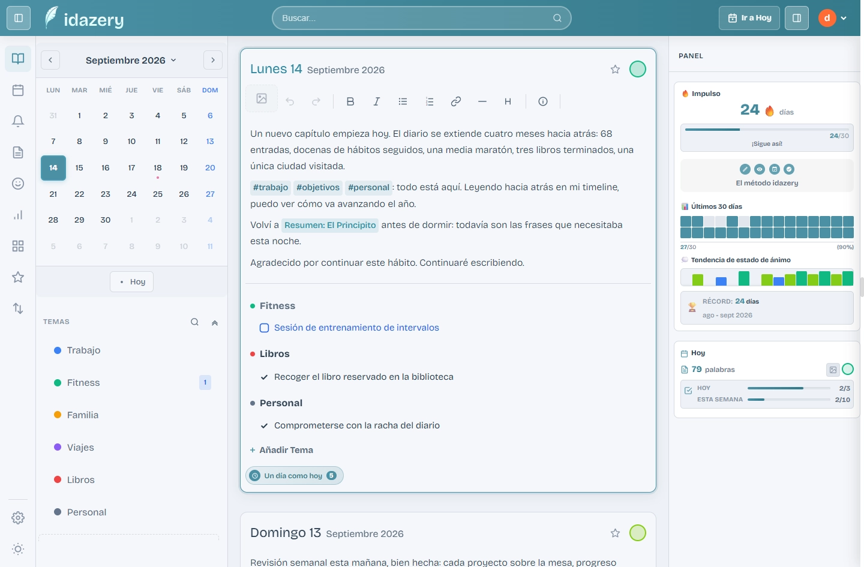Image resolution: width=864 pixels, height=567 pixels.
Task: Undo the last edit
Action: 290,101
